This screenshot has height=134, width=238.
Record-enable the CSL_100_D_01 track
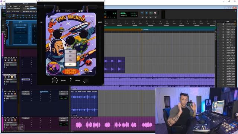[x=6, y=60]
